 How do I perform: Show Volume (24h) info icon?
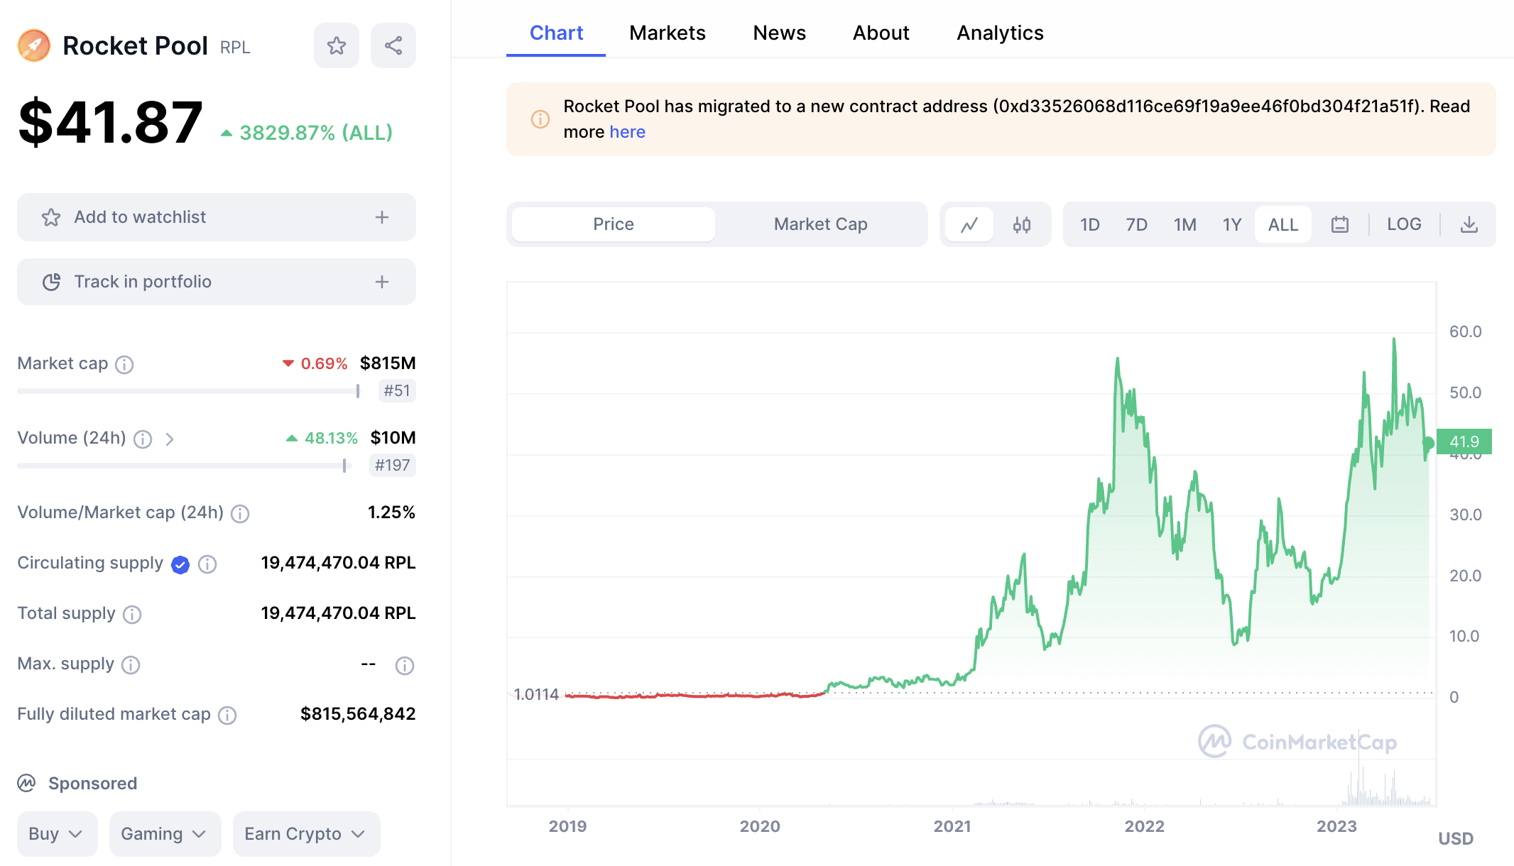(143, 439)
